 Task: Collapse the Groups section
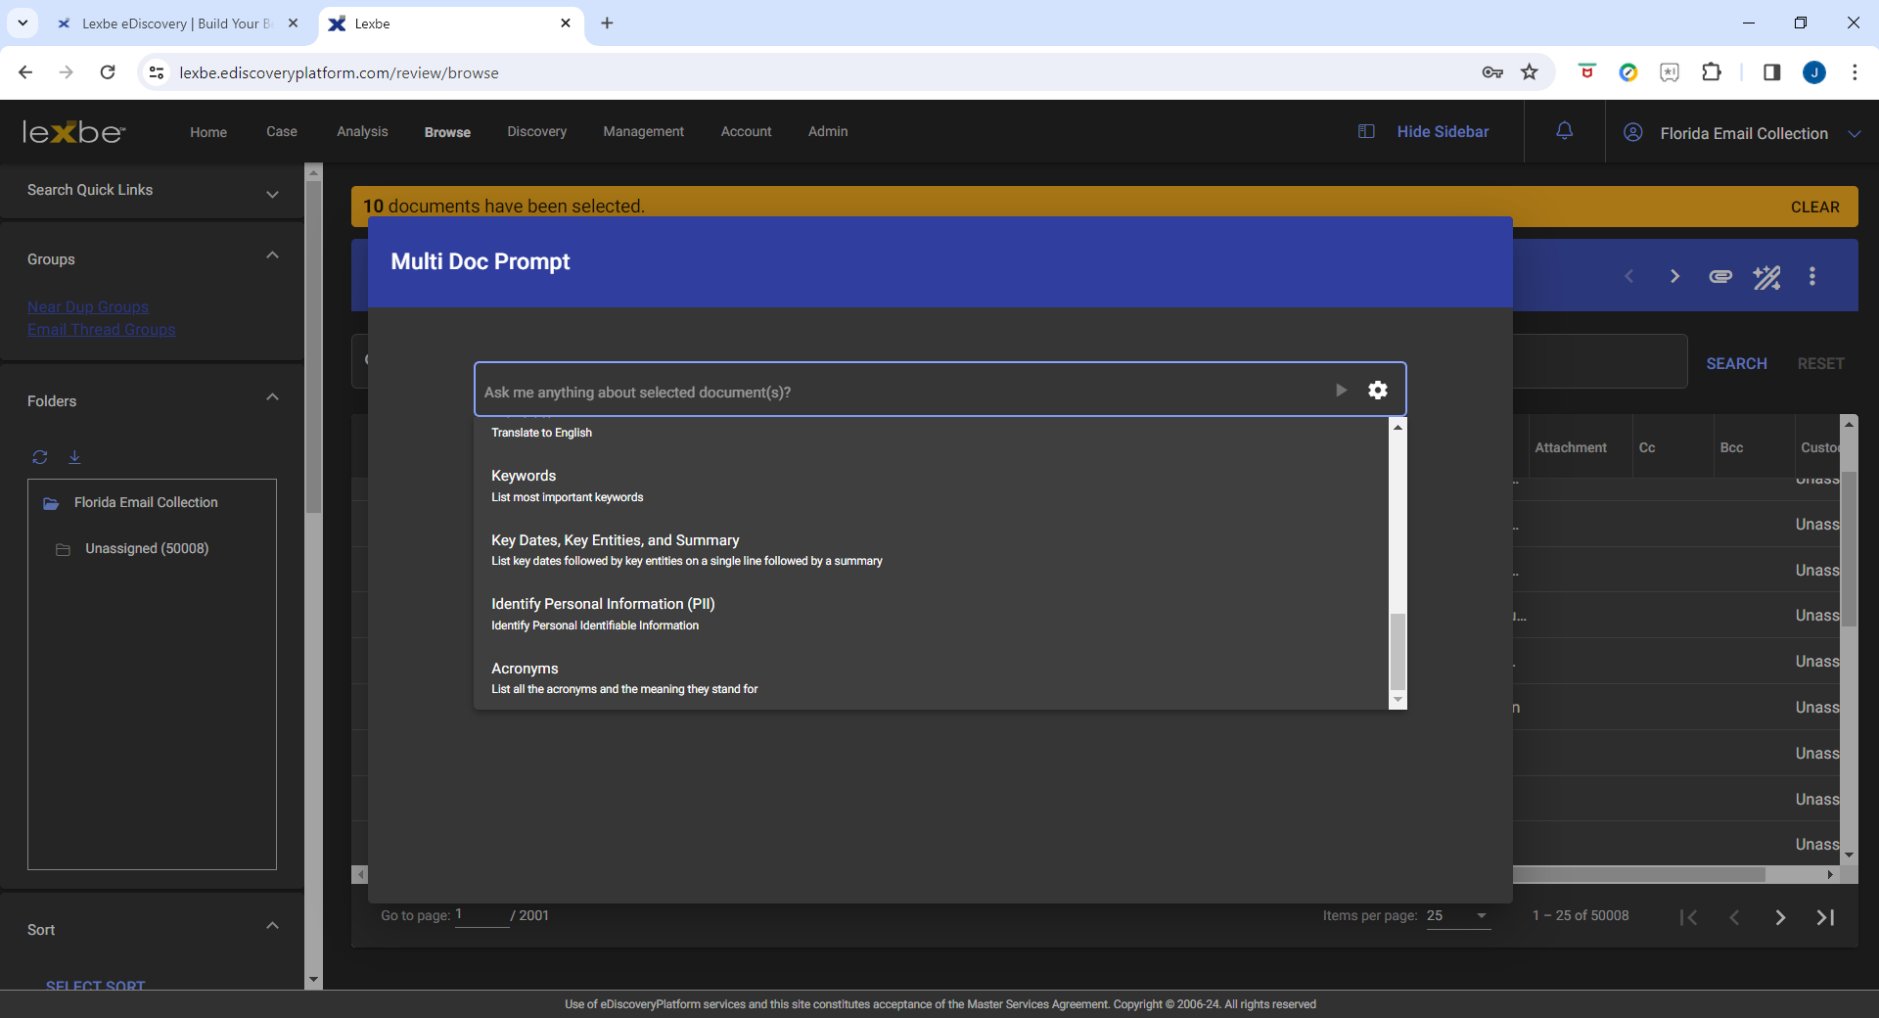(x=272, y=254)
